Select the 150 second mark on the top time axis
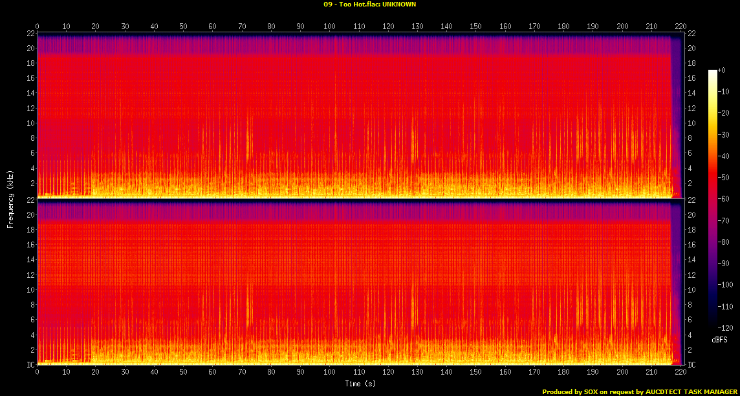The image size is (740, 396). [476, 26]
